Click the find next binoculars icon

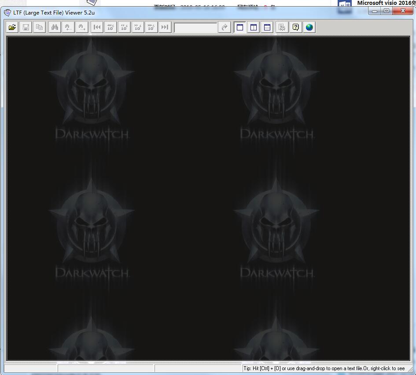point(82,27)
